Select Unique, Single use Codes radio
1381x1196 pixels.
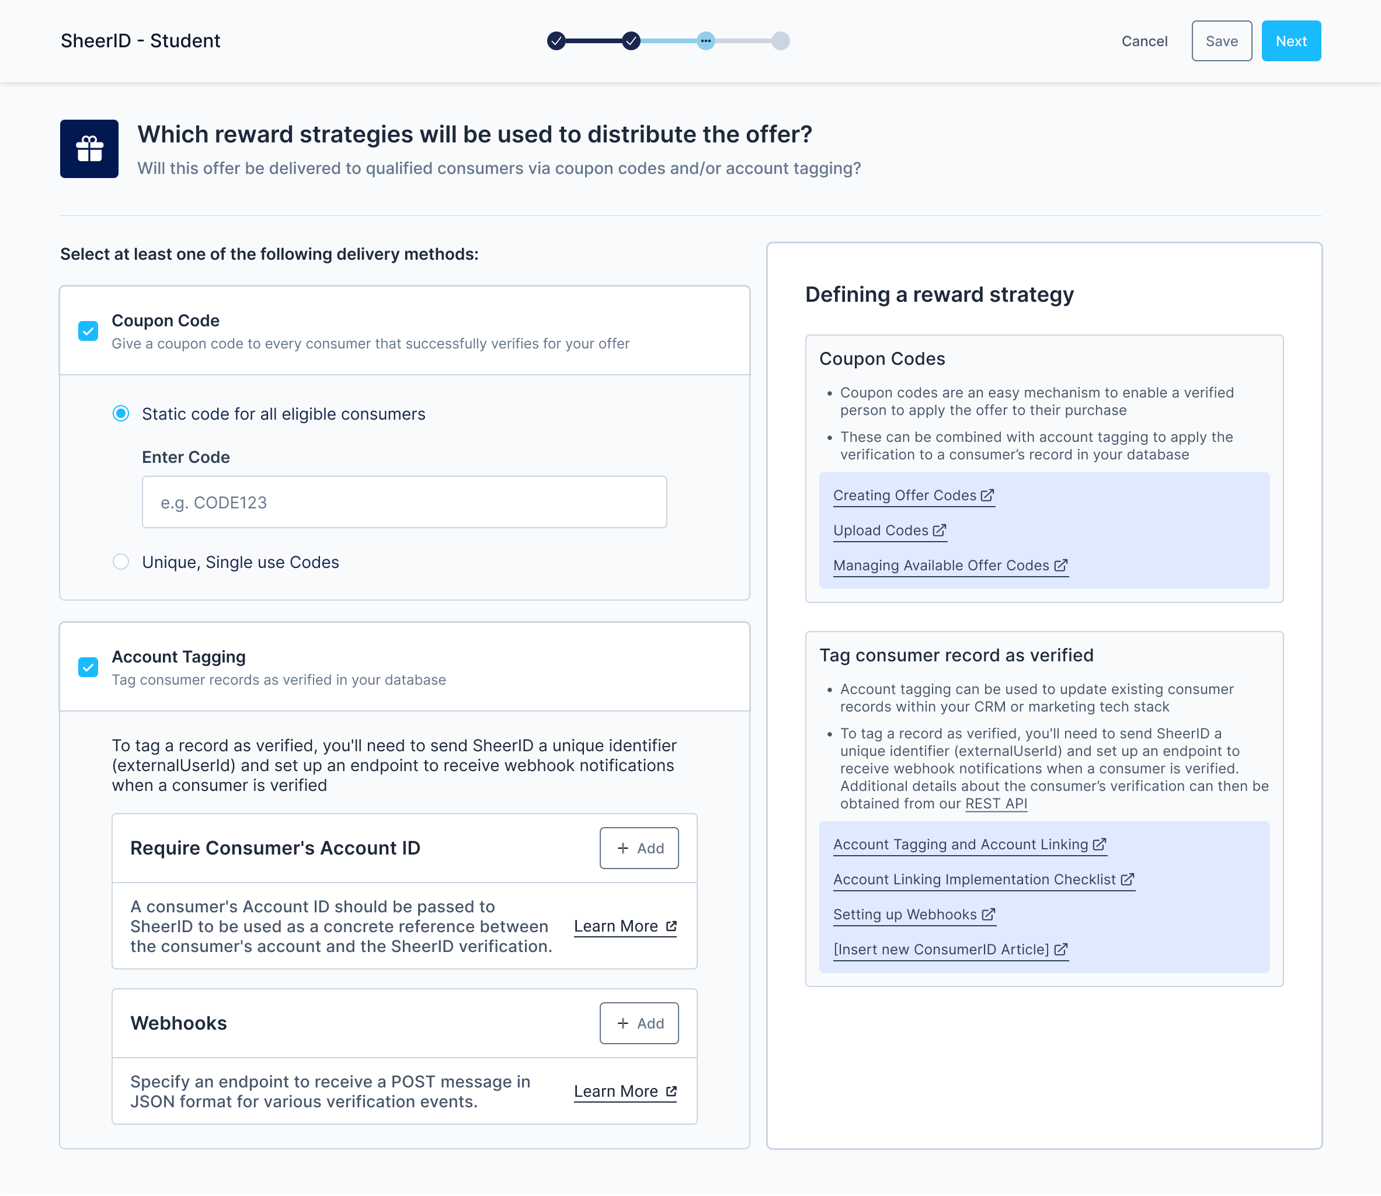[x=121, y=562]
